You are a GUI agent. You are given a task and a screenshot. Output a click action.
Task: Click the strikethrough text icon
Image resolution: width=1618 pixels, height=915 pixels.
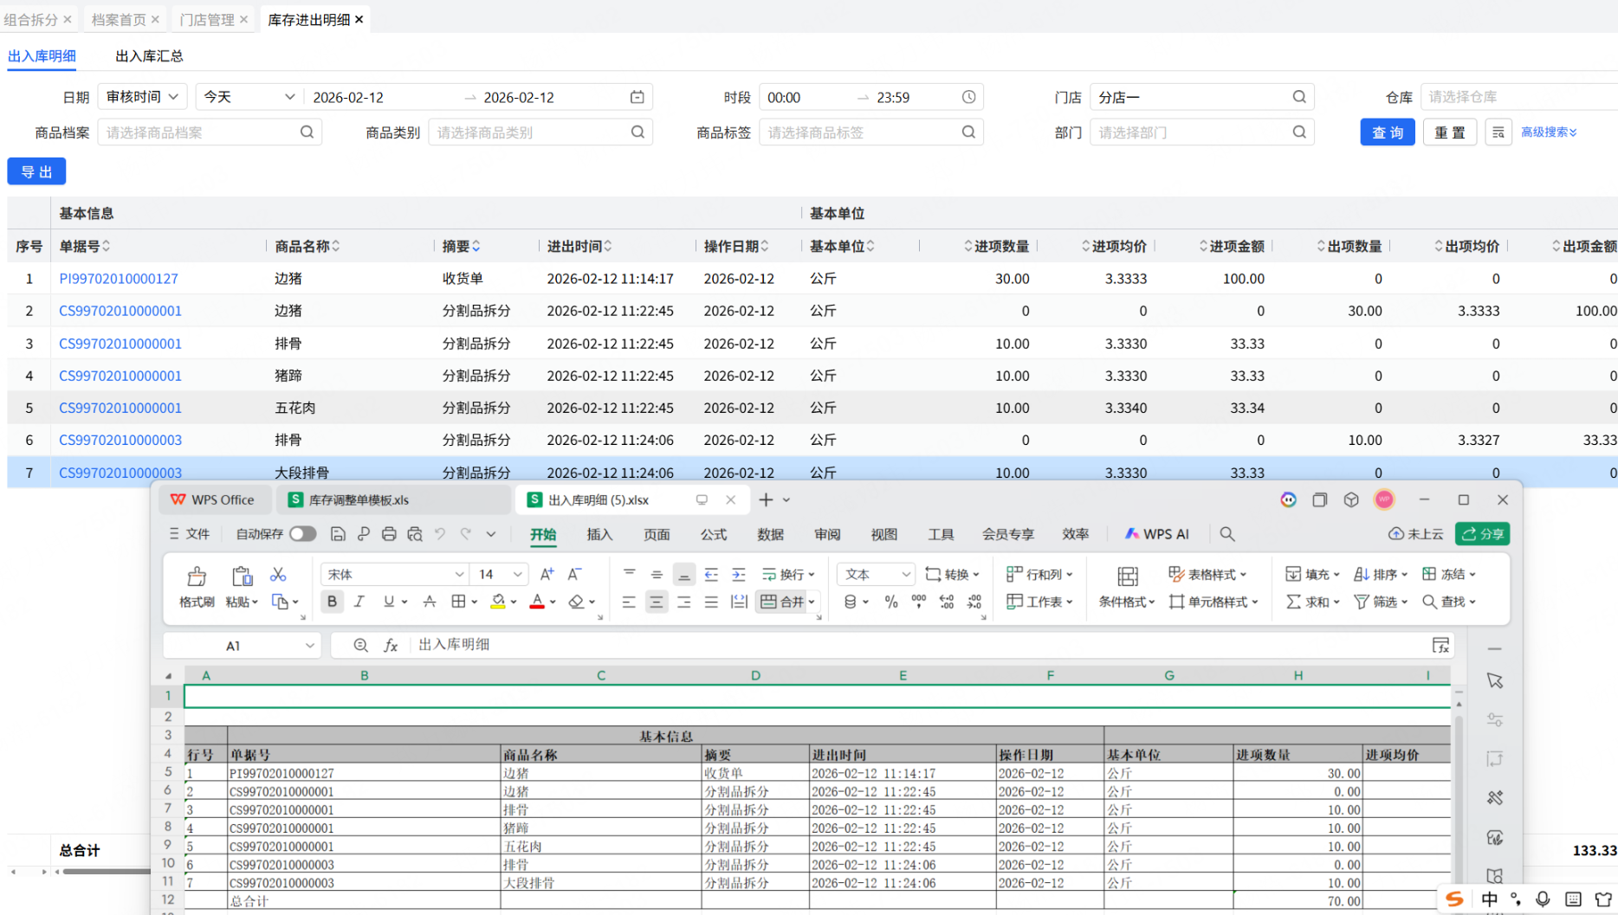coord(430,602)
